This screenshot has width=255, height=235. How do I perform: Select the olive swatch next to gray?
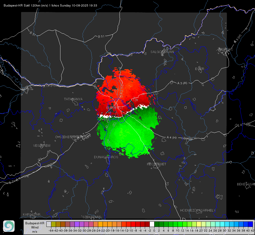[x=53, y=224]
